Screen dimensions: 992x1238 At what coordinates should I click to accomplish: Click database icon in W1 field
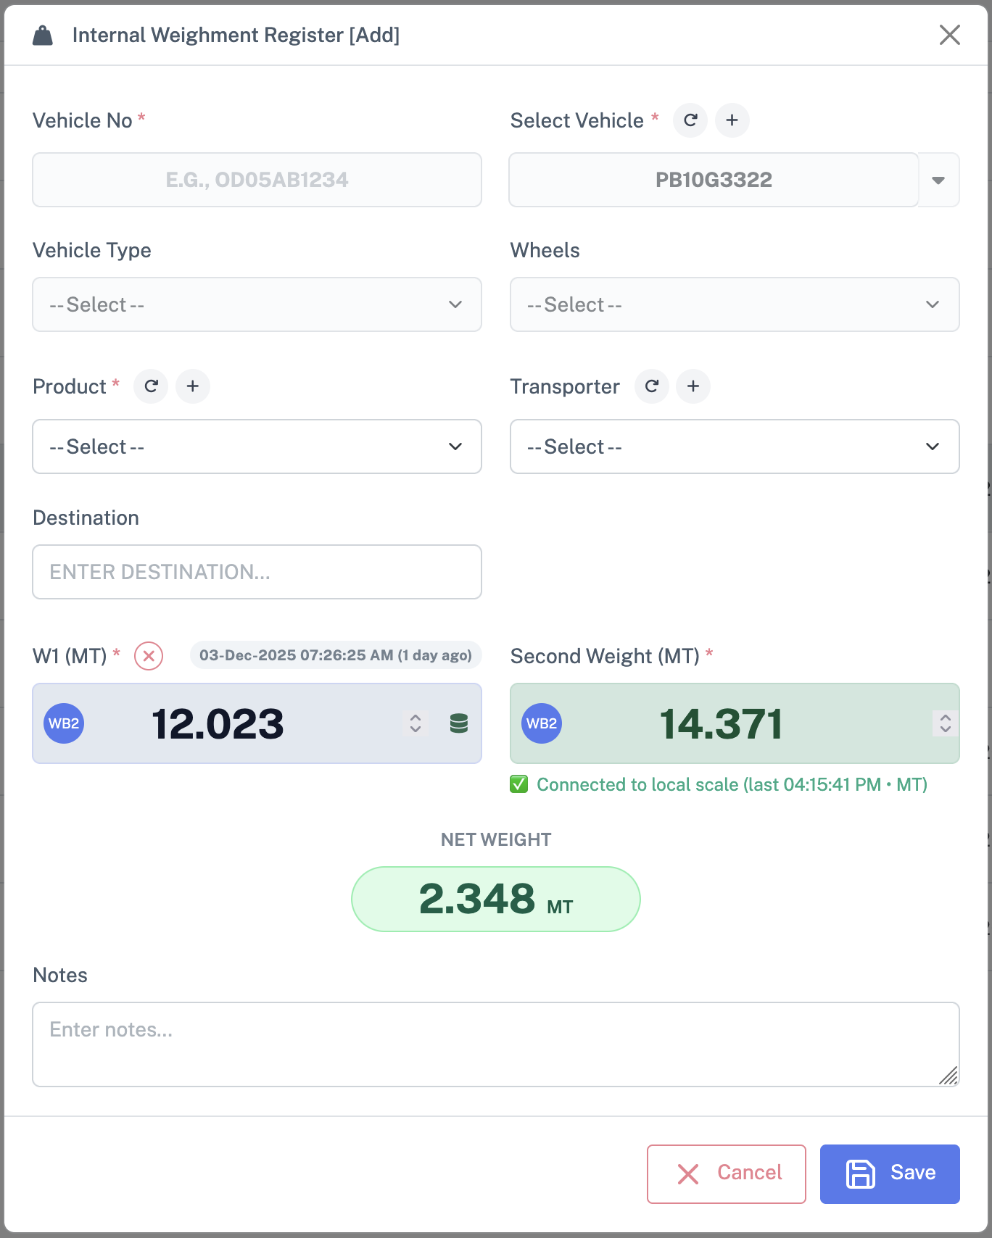[x=459, y=723]
